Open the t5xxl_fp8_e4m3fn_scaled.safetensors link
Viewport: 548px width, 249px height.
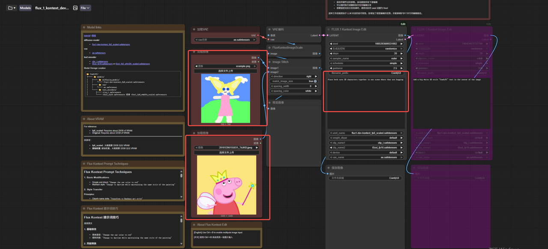133,64
